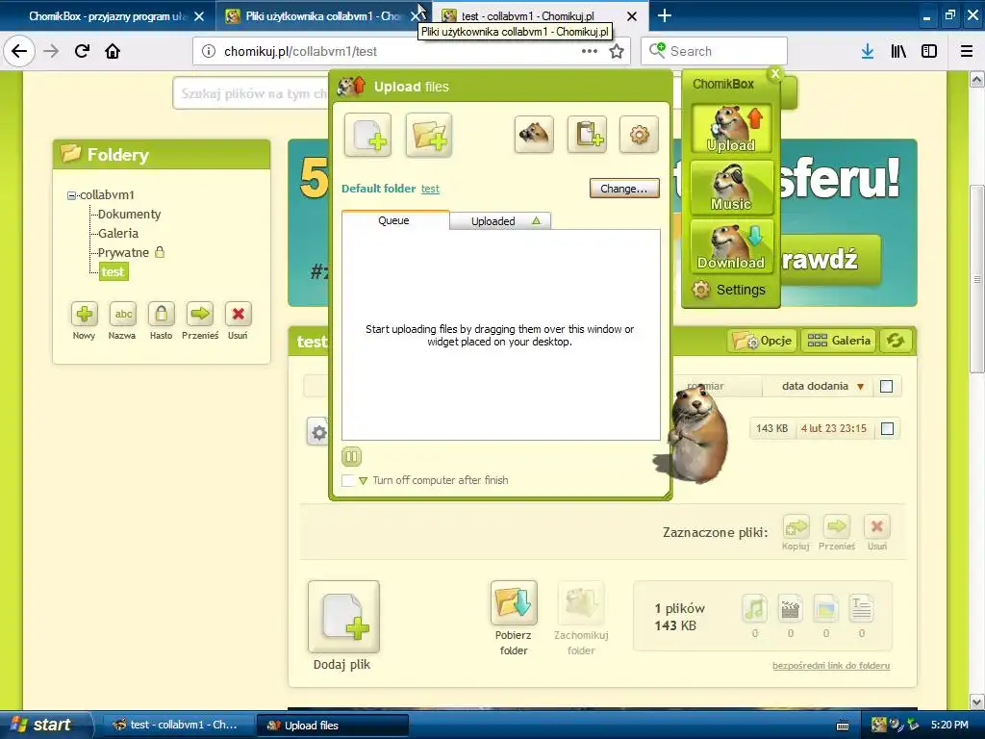The width and height of the screenshot is (985, 739).
Task: Switch to the Uploaded tab
Action: tap(500, 221)
